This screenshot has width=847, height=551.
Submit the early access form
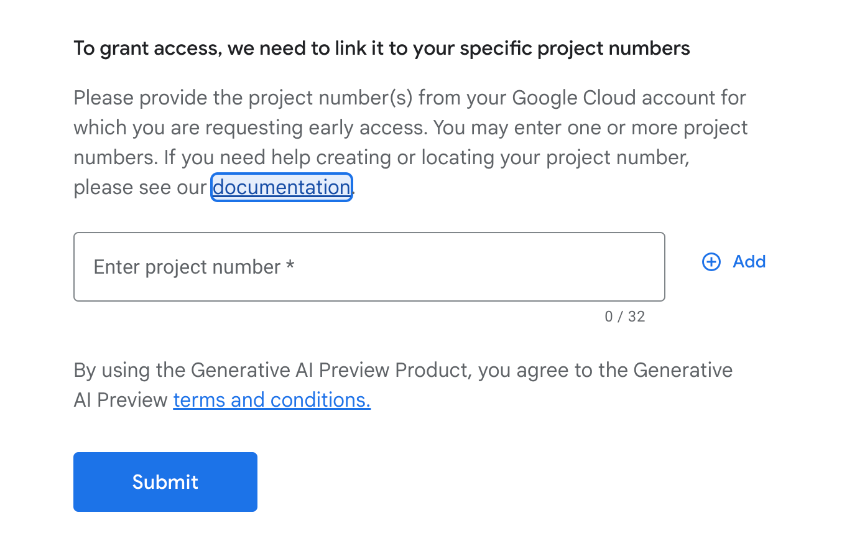165,482
